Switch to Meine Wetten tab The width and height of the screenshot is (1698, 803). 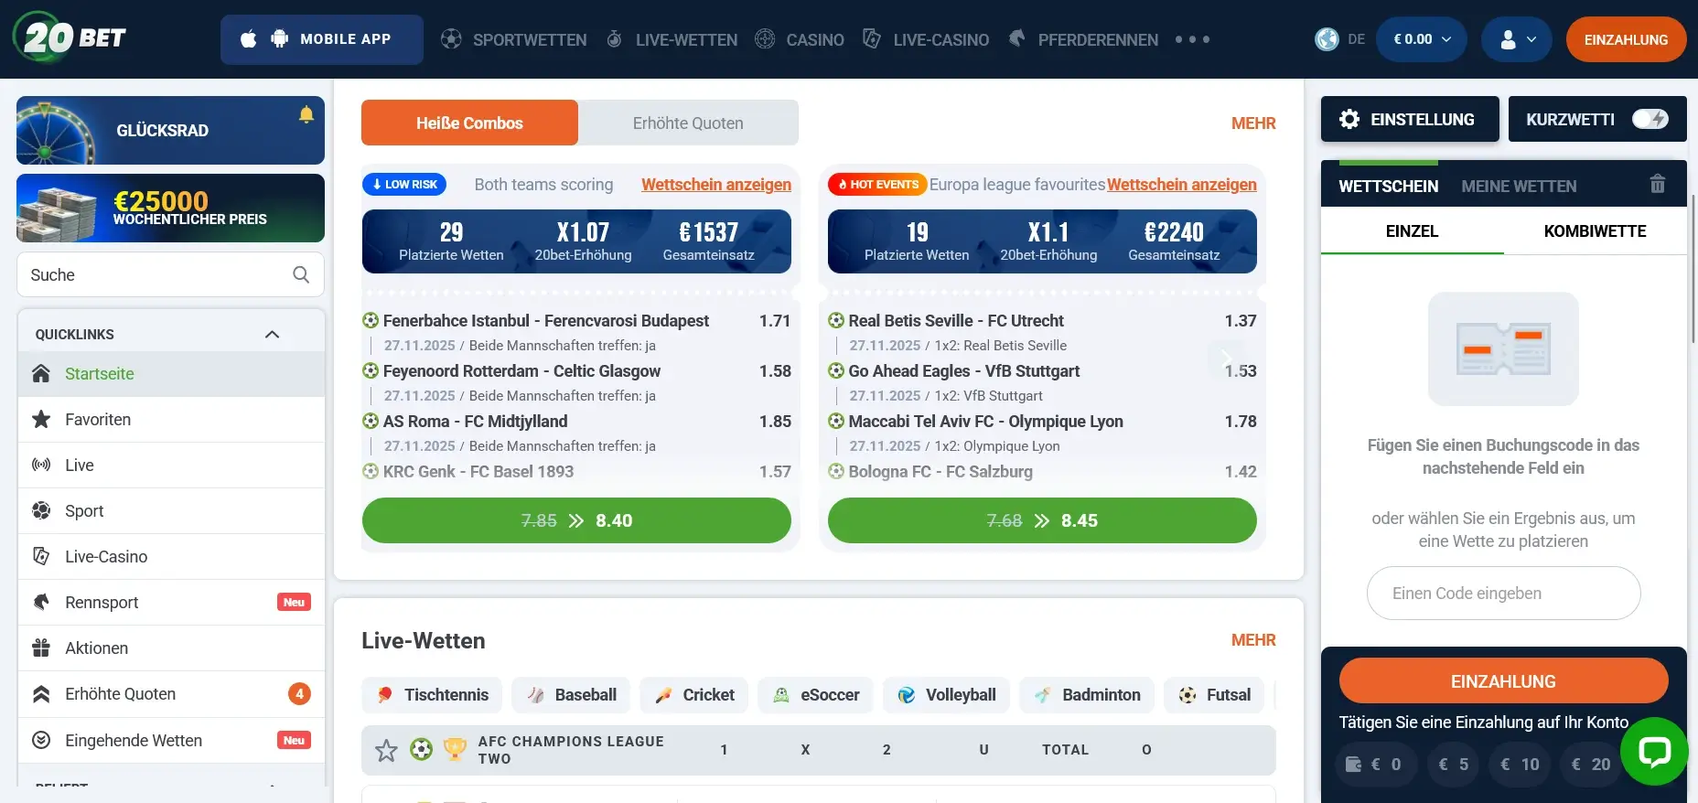[1519, 186]
